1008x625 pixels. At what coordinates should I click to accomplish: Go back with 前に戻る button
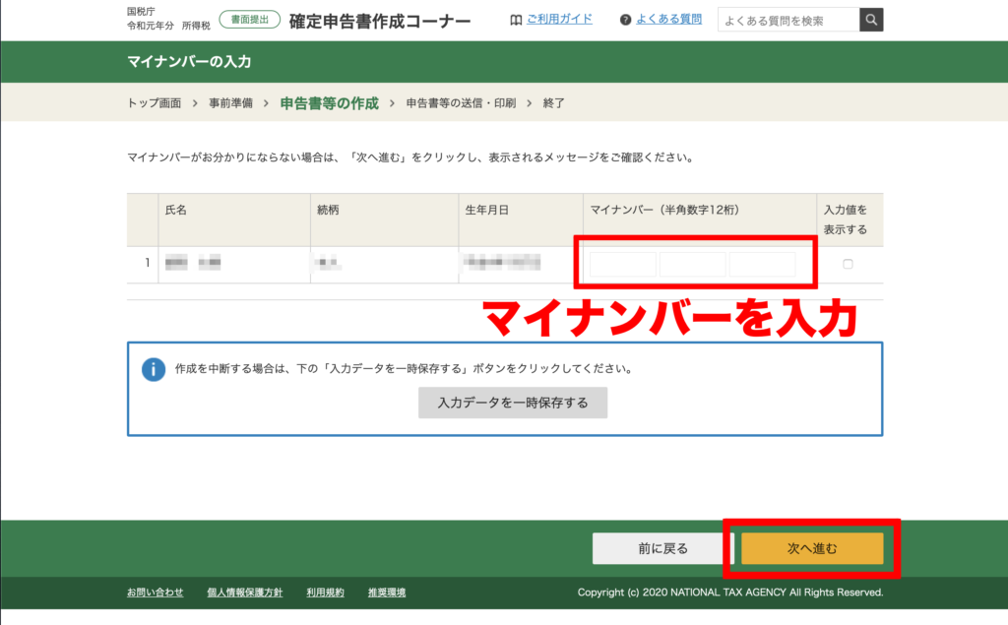[x=662, y=548]
